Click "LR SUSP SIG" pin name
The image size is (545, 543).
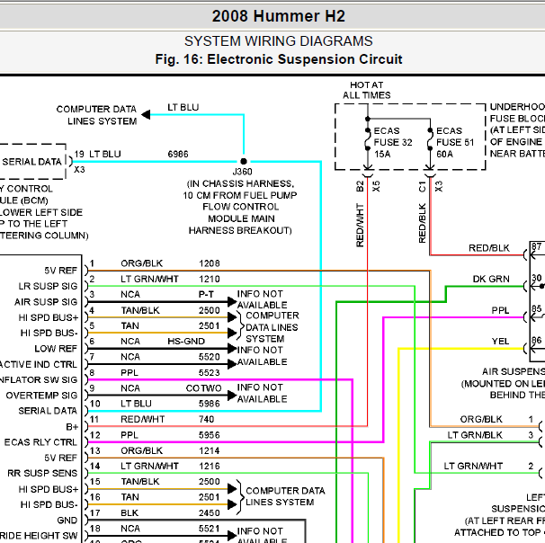(x=48, y=286)
